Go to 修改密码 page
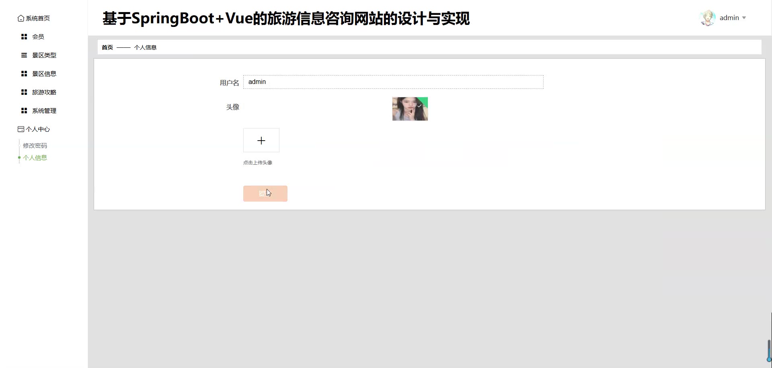 tap(35, 145)
